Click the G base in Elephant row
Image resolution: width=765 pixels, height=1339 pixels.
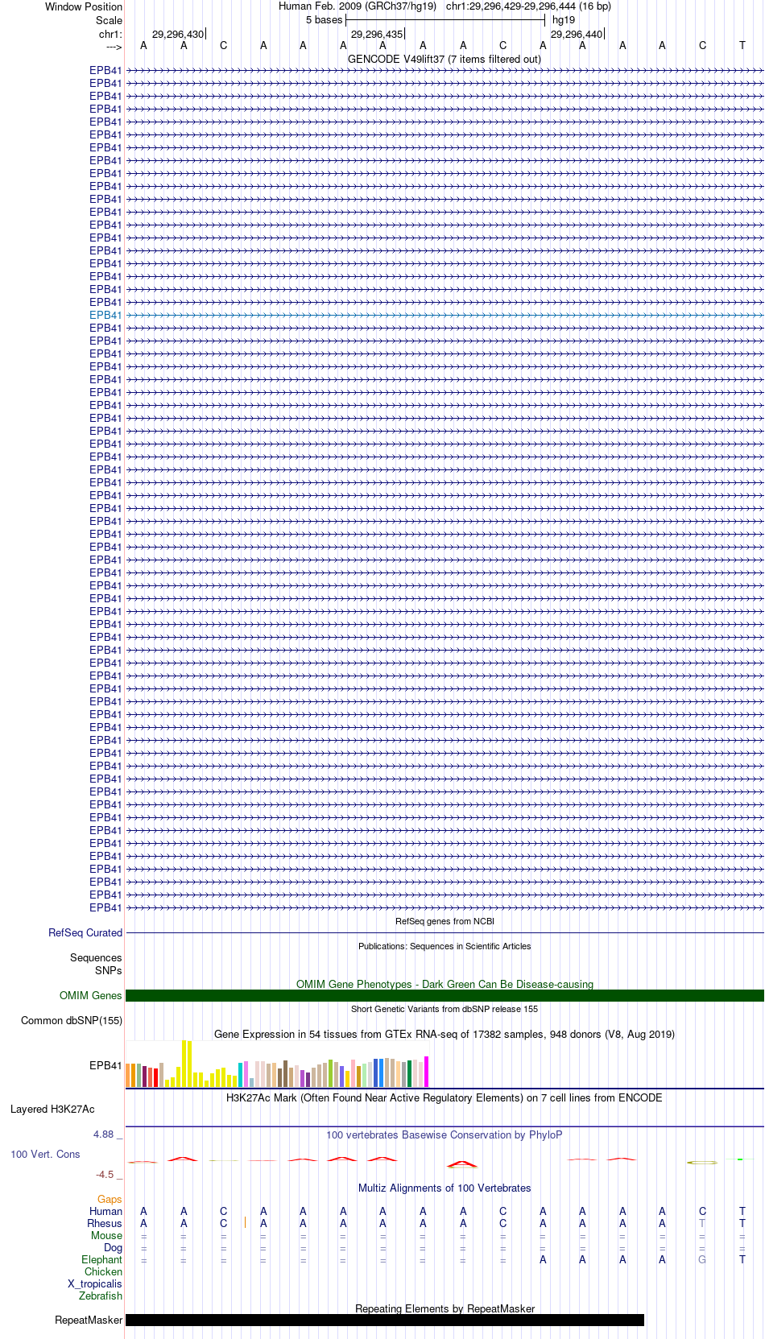(x=702, y=1259)
